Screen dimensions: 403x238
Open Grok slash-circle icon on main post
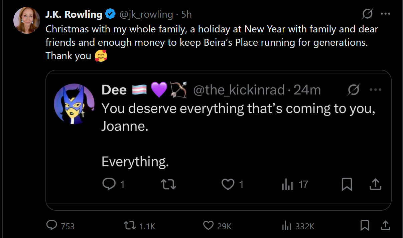click(368, 14)
